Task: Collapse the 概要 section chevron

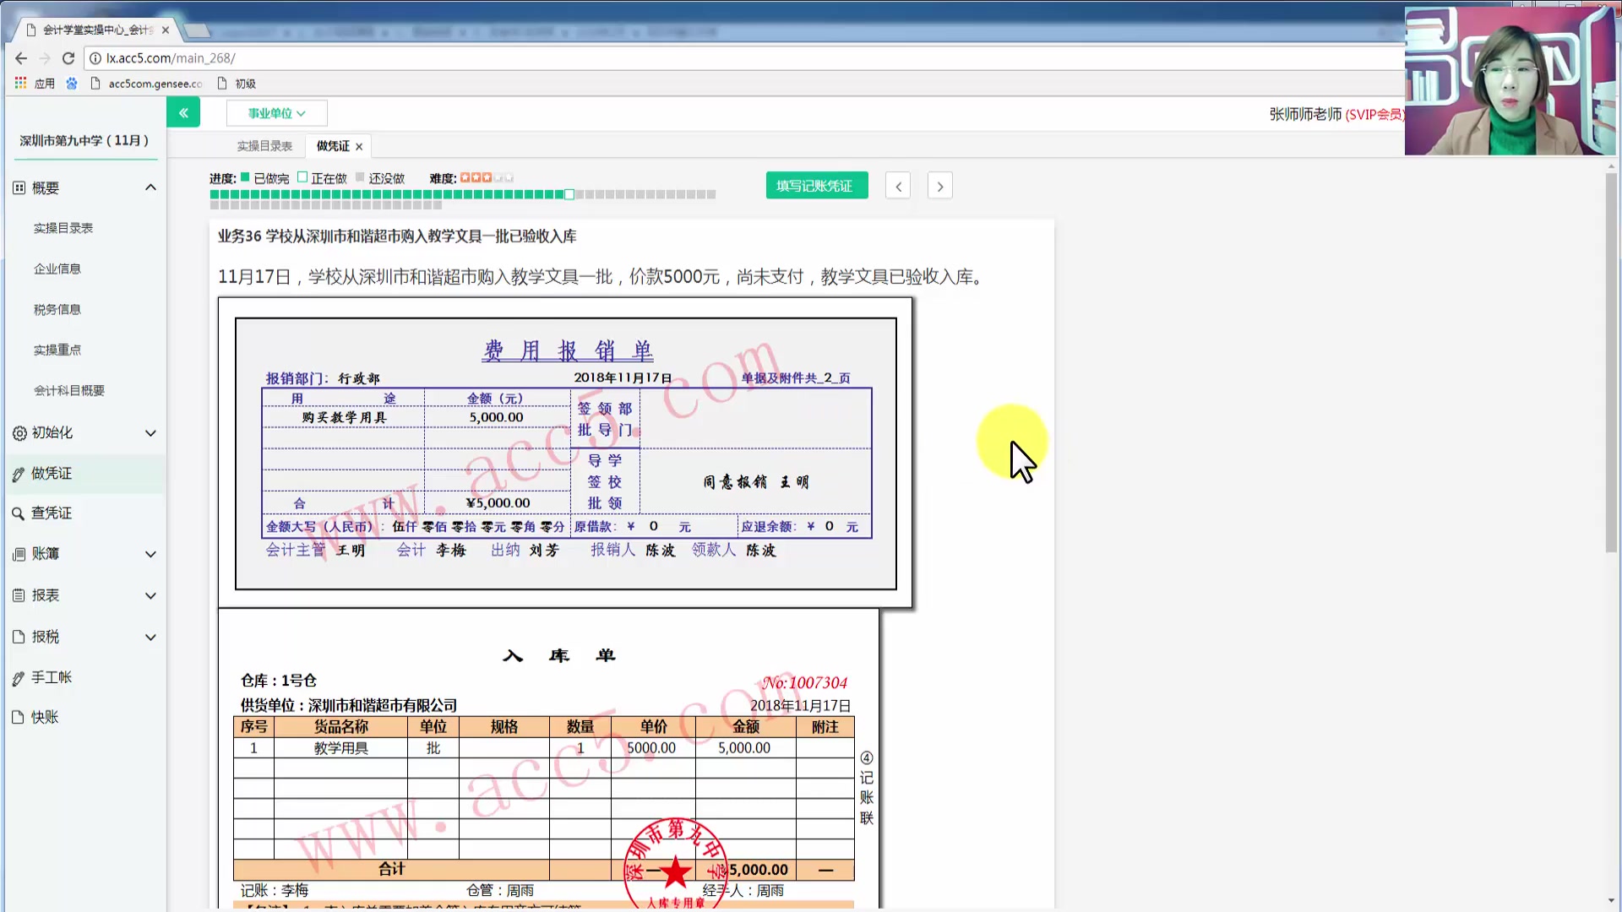Action: coord(150,187)
